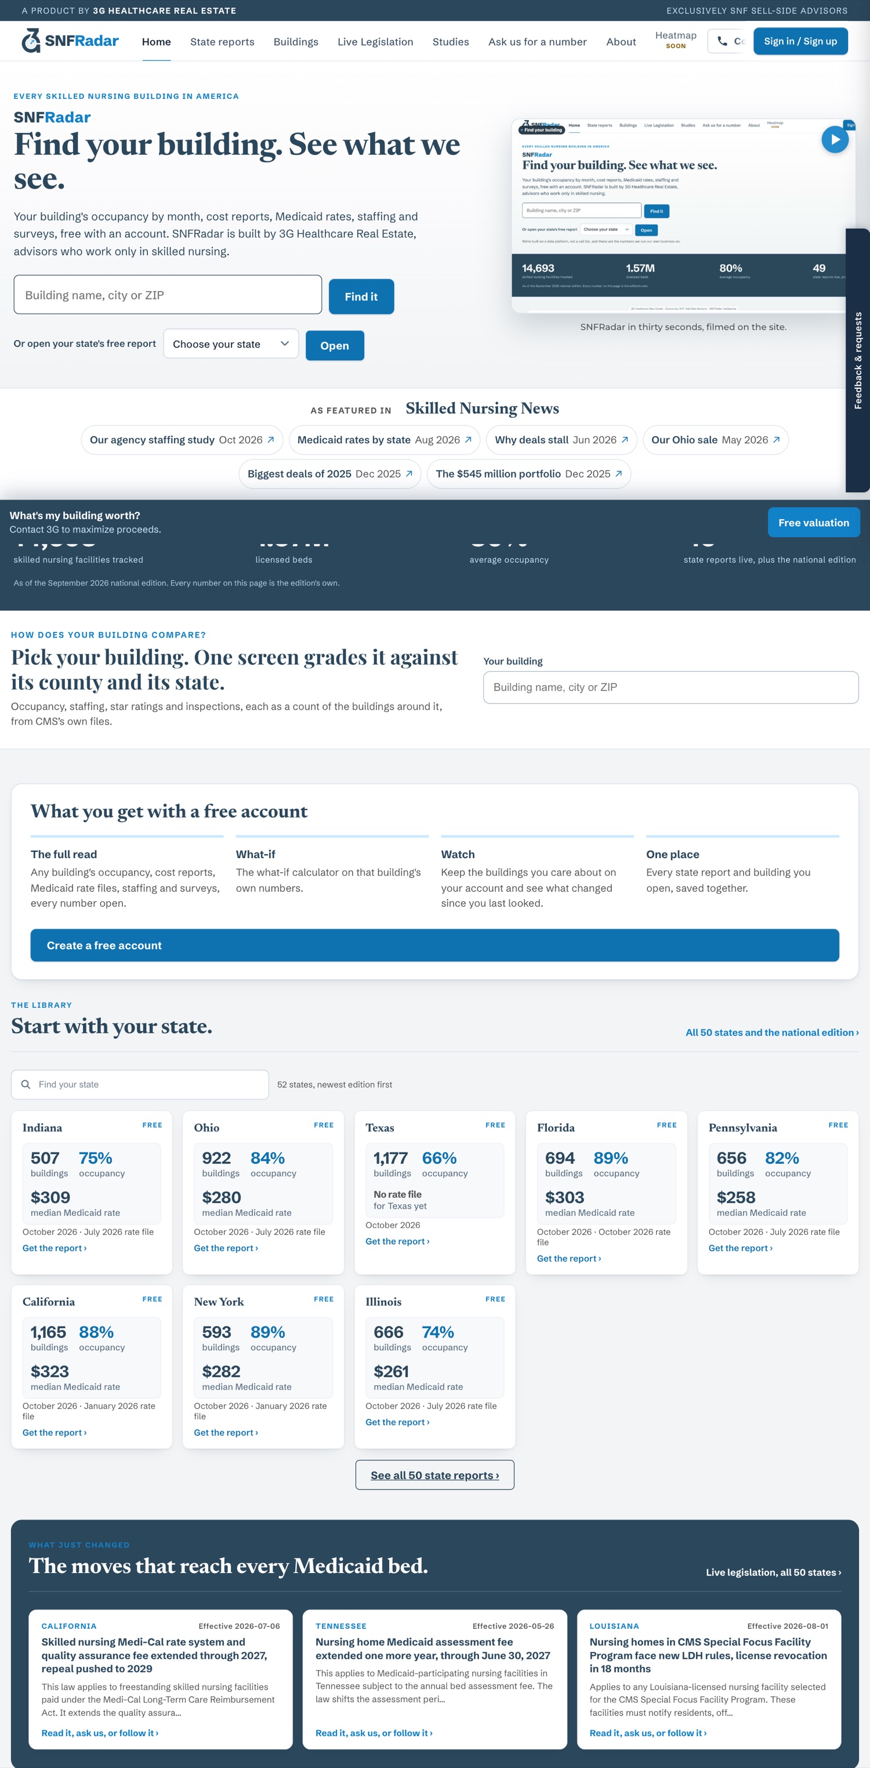The image size is (870, 1768).
Task: Open the About page link
Action: click(621, 42)
